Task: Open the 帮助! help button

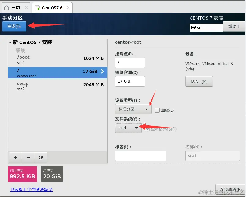Action: [x=233, y=26]
